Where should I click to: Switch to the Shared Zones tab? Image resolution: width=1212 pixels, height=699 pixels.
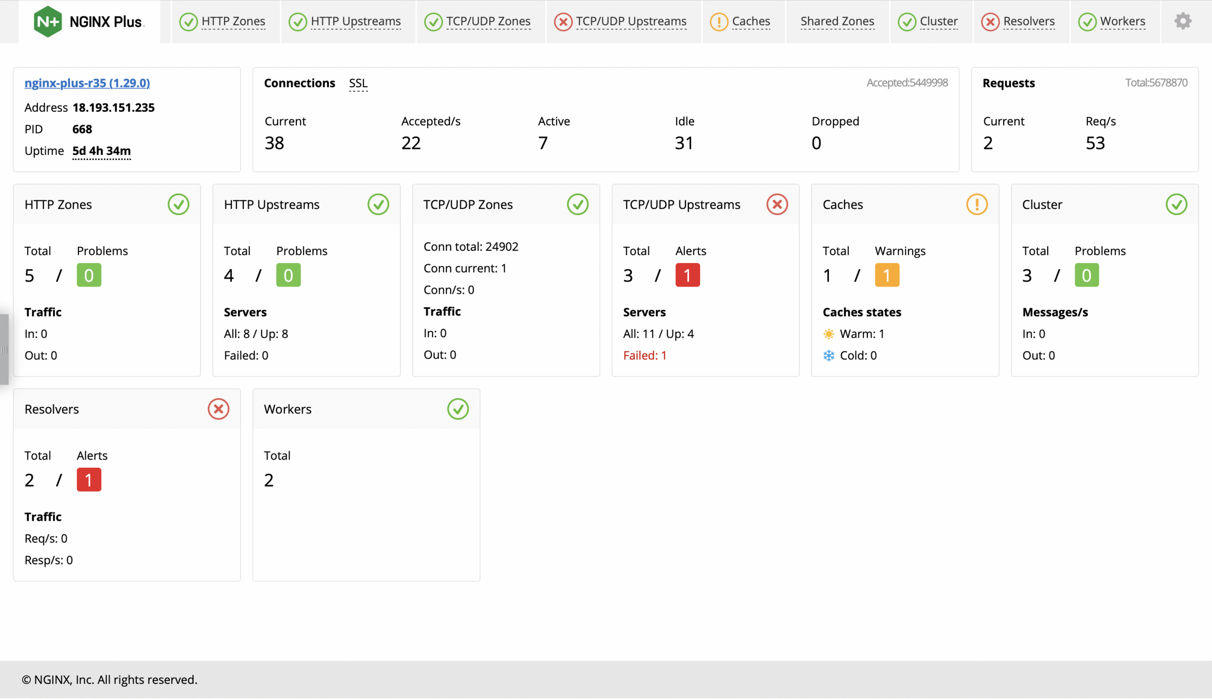point(837,21)
